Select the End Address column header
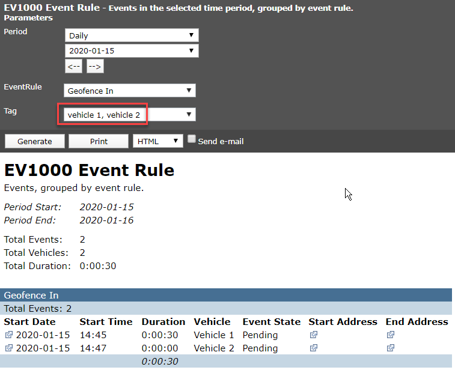 click(x=417, y=321)
